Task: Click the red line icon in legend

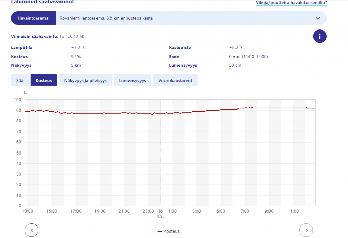Action: [x=160, y=232]
